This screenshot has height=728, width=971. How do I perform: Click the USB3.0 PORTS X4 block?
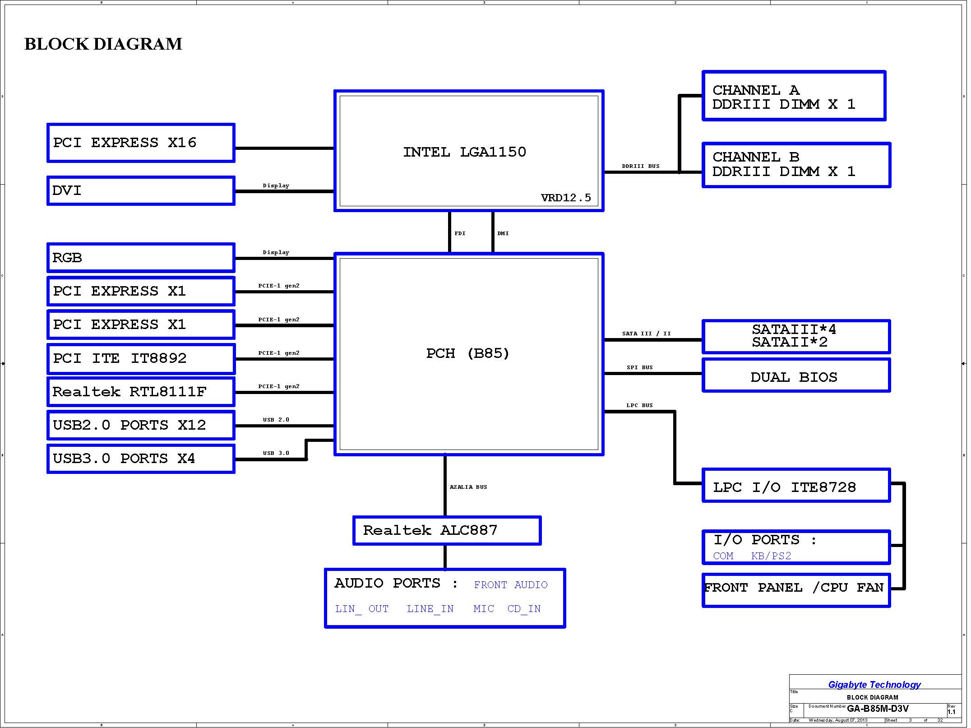tap(141, 459)
